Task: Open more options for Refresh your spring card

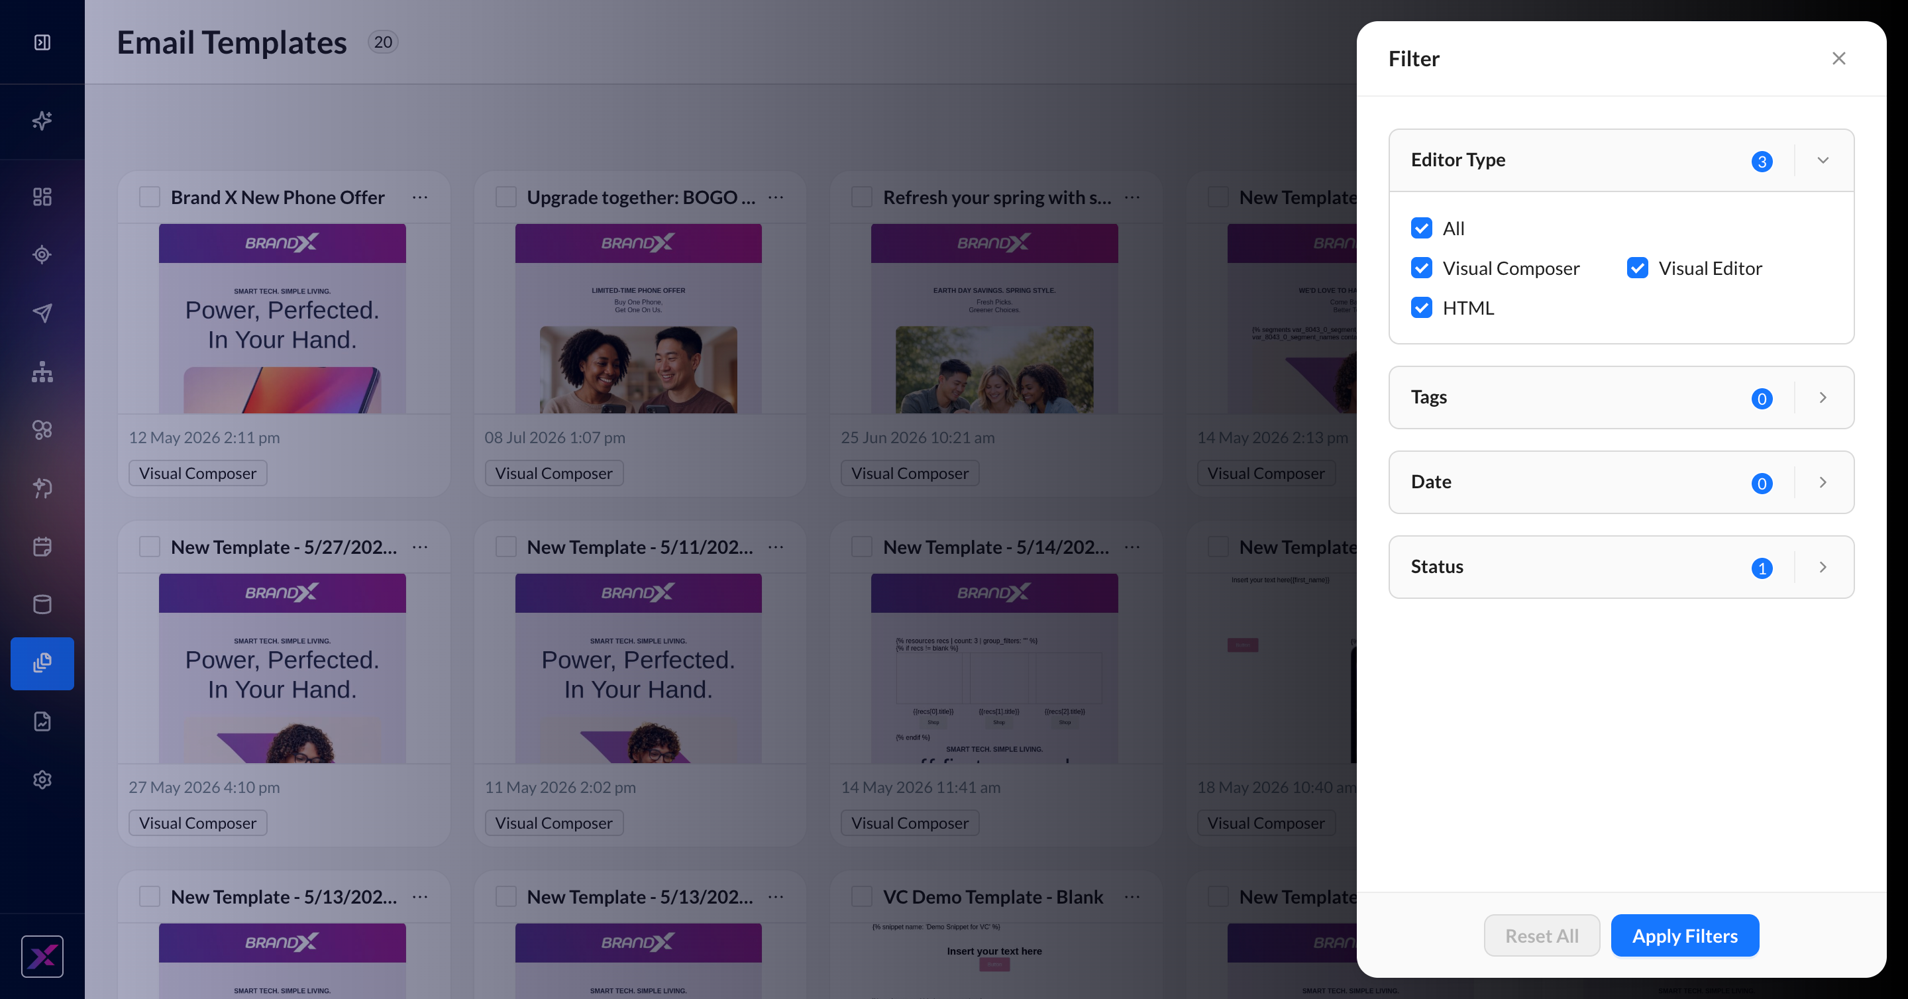Action: (1132, 197)
